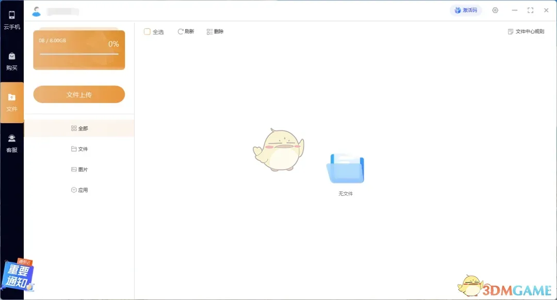Open the 文件 section from the sidebar

coord(11,103)
